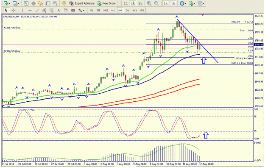Switch to M15 timeframe

point(106,11)
